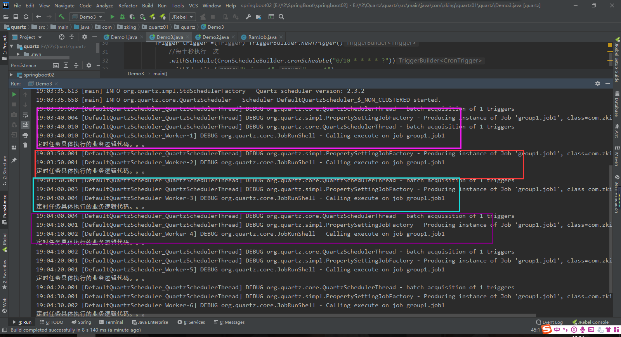Open the Terminal tool window
The height and width of the screenshot is (337, 621).
coord(111,322)
